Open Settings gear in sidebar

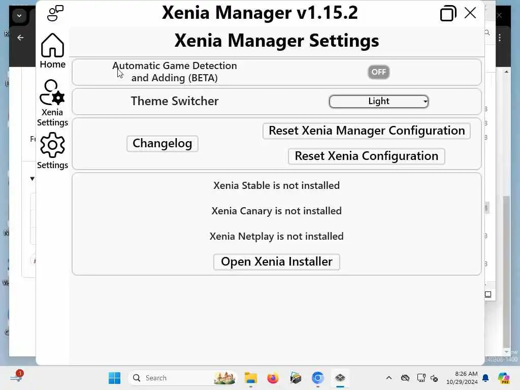click(52, 151)
